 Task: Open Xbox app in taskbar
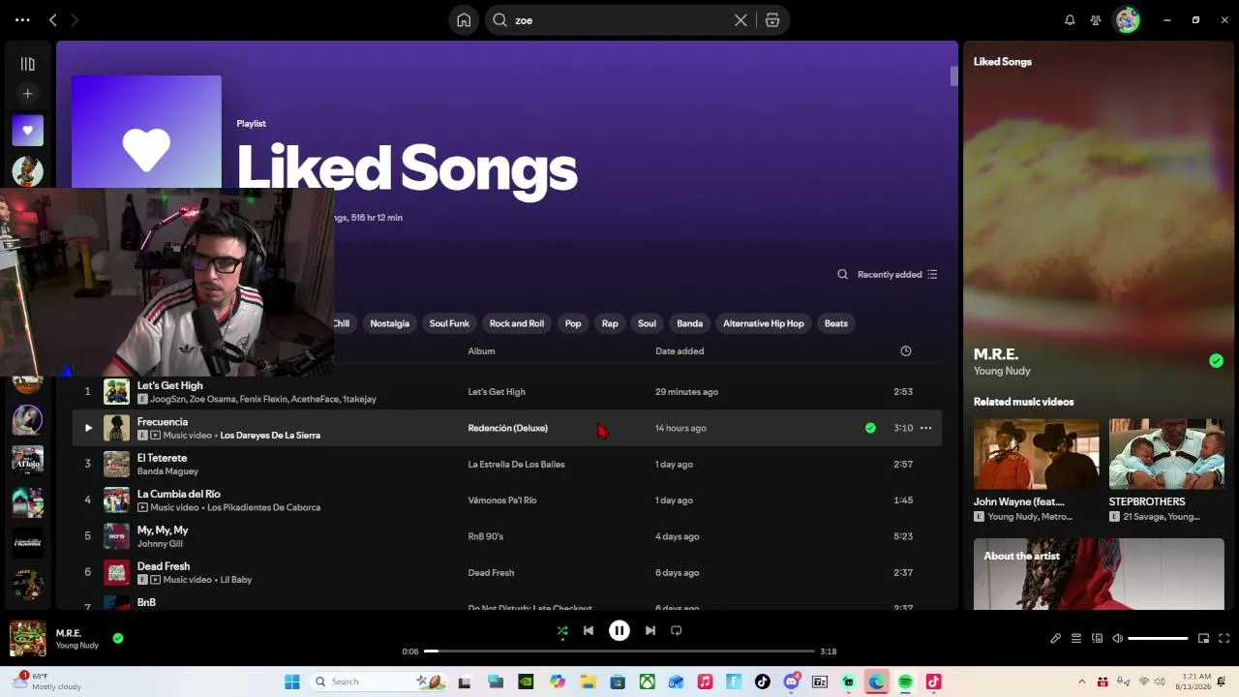click(647, 682)
